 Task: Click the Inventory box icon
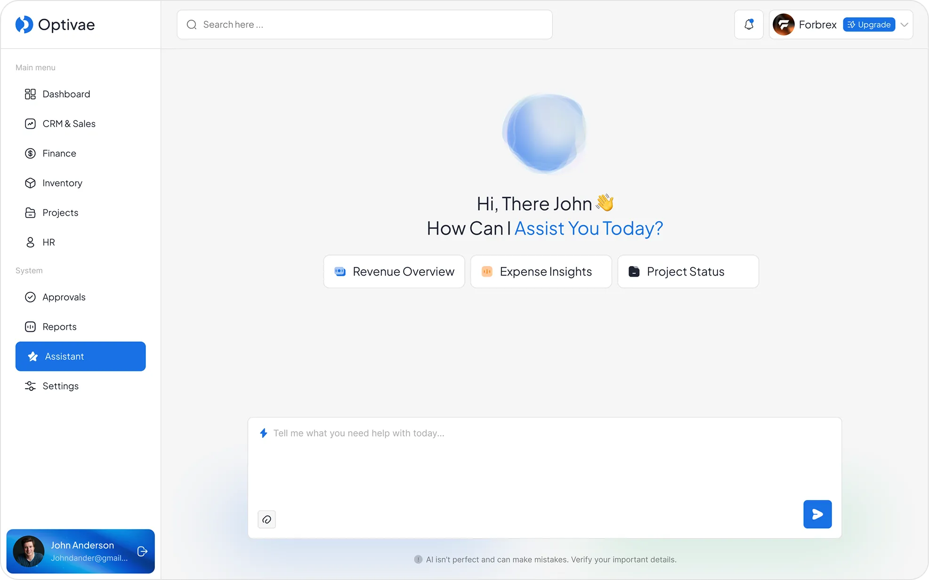pos(30,183)
